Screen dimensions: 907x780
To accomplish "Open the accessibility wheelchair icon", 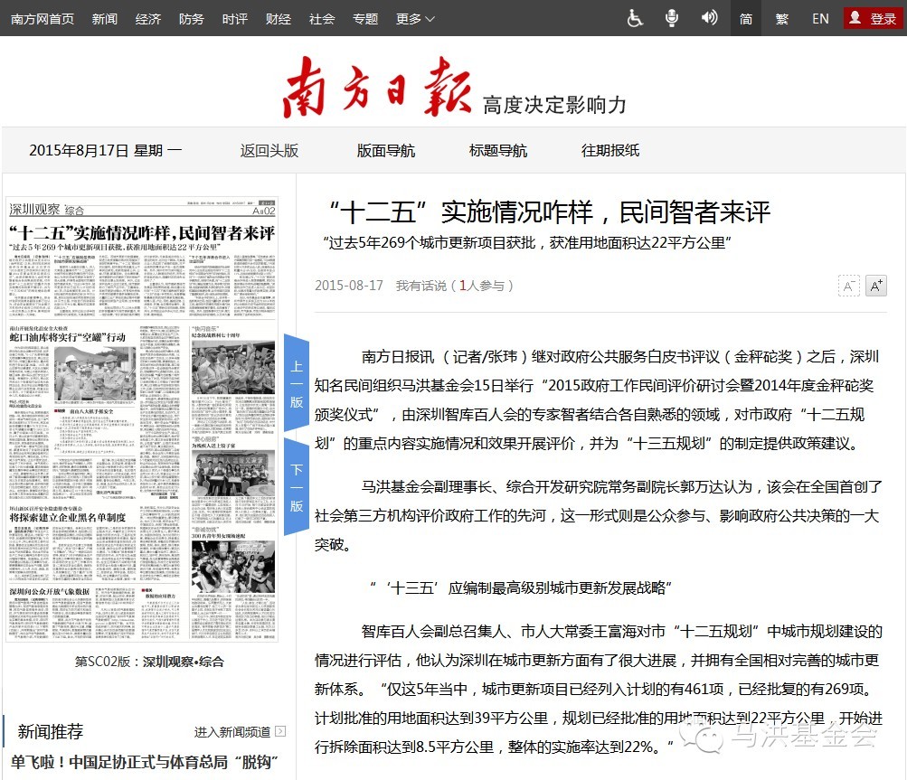I will (x=635, y=18).
